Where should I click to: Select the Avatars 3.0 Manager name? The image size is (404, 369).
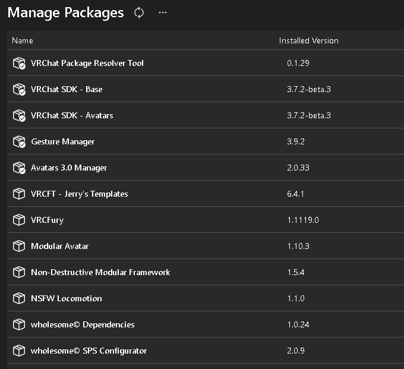(69, 168)
